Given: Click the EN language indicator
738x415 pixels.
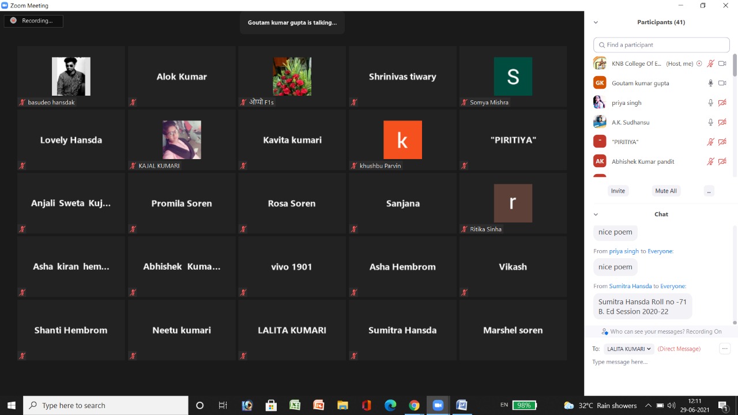Looking at the screenshot, I should point(504,405).
